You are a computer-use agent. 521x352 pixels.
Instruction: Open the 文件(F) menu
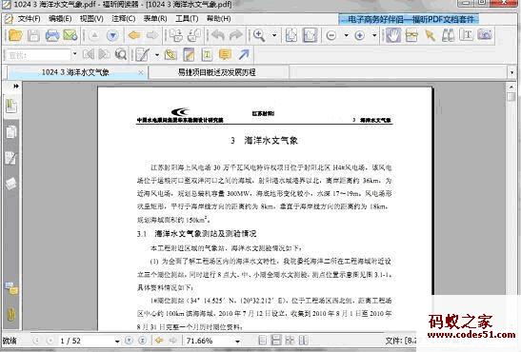(29, 19)
